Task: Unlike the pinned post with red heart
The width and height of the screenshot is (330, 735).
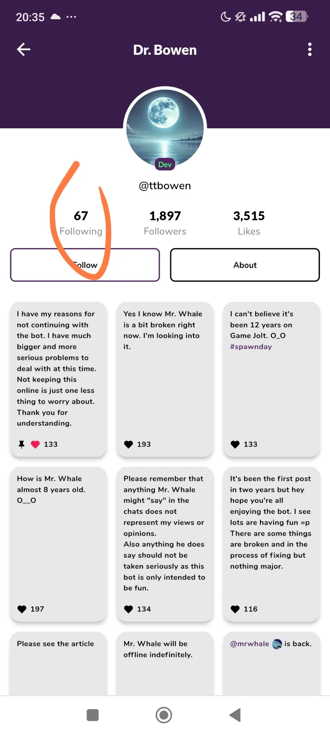Action: click(x=35, y=445)
